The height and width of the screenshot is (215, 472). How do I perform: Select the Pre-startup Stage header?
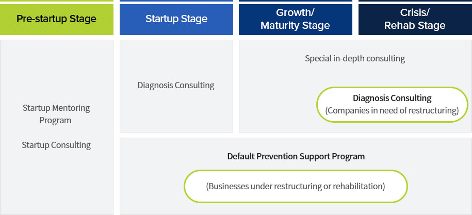click(x=57, y=19)
